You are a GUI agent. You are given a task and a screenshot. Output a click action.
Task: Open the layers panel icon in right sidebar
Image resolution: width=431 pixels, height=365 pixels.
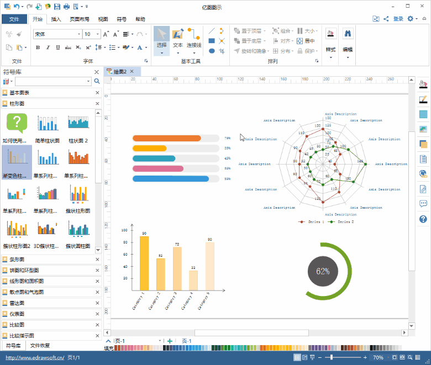(423, 144)
